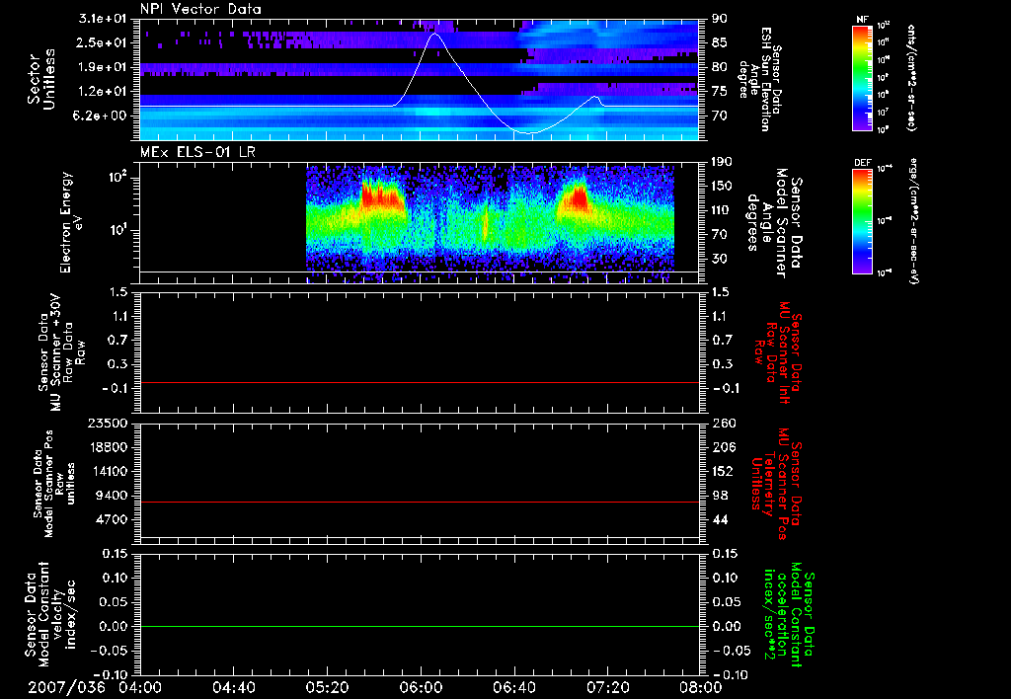This screenshot has height=699, width=1011.
Task: Click the 06:40 time tick label
Action: (x=513, y=687)
